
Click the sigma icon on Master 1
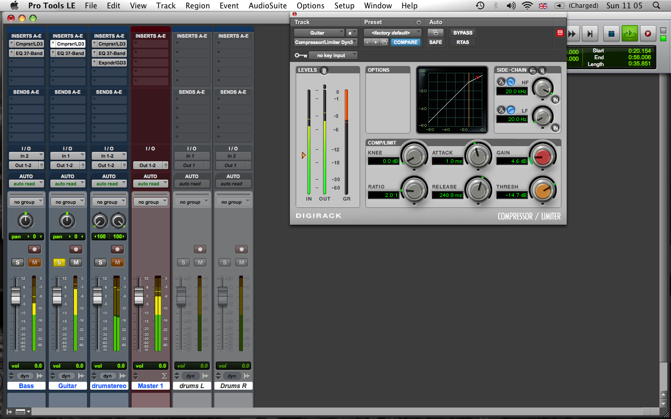(164, 376)
